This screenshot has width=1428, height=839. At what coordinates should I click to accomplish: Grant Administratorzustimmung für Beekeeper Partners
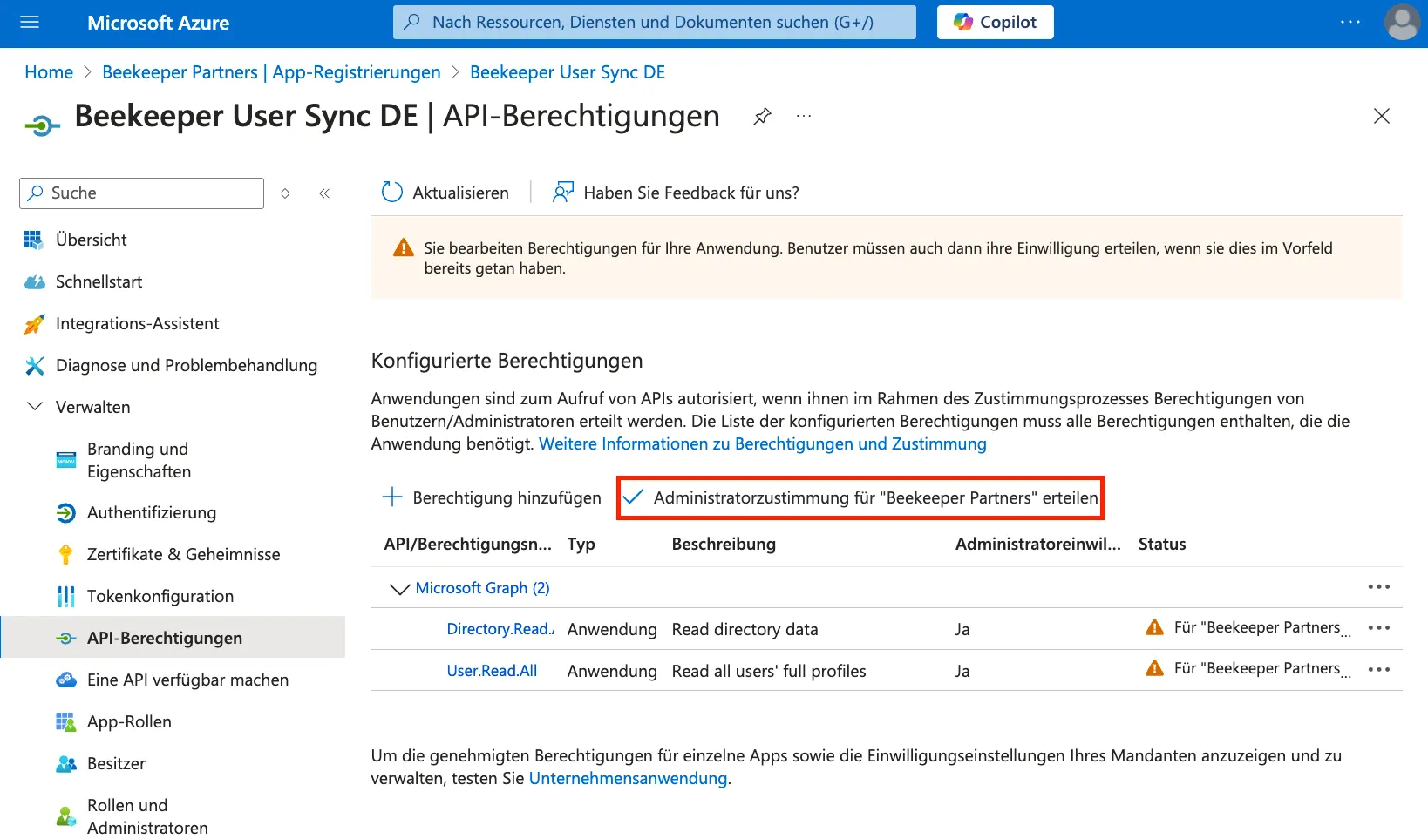(860, 497)
